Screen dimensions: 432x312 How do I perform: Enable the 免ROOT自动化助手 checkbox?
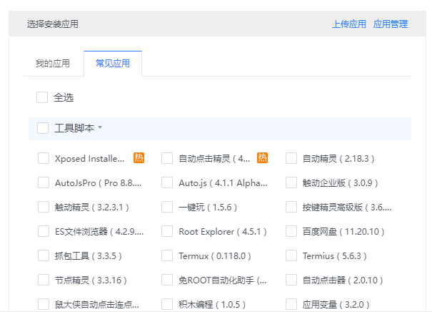[167, 280]
